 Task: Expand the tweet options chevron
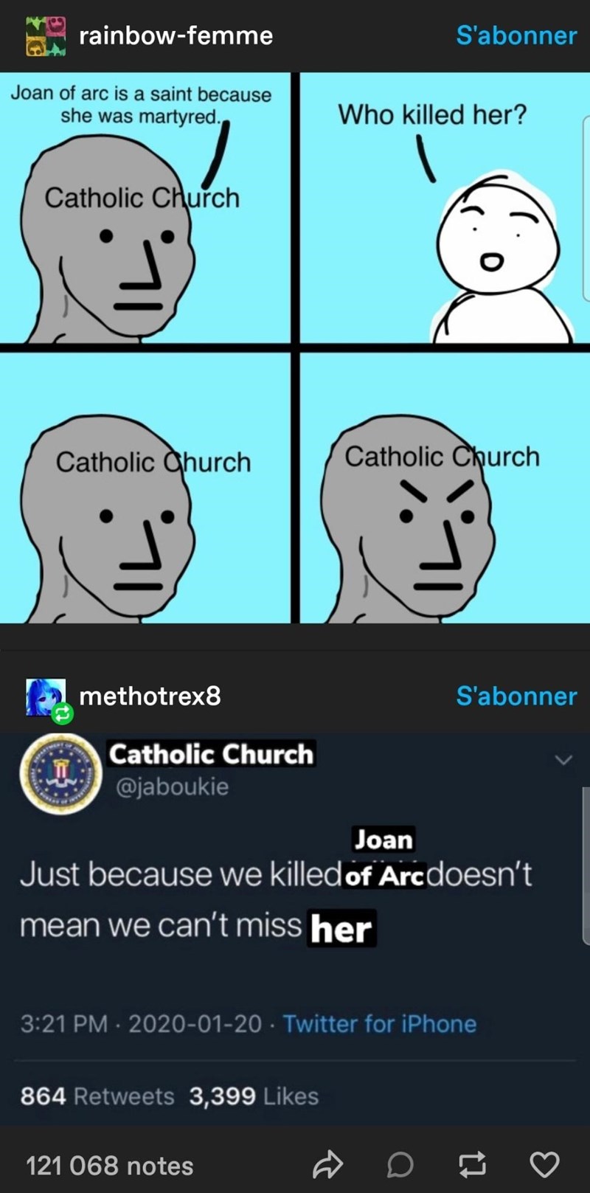[x=563, y=760]
